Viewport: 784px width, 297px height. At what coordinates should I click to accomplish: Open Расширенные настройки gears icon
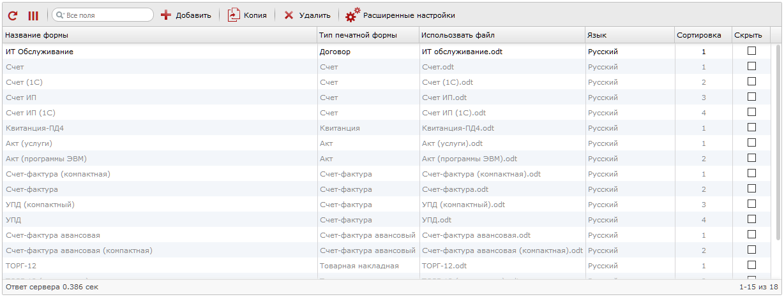(352, 15)
